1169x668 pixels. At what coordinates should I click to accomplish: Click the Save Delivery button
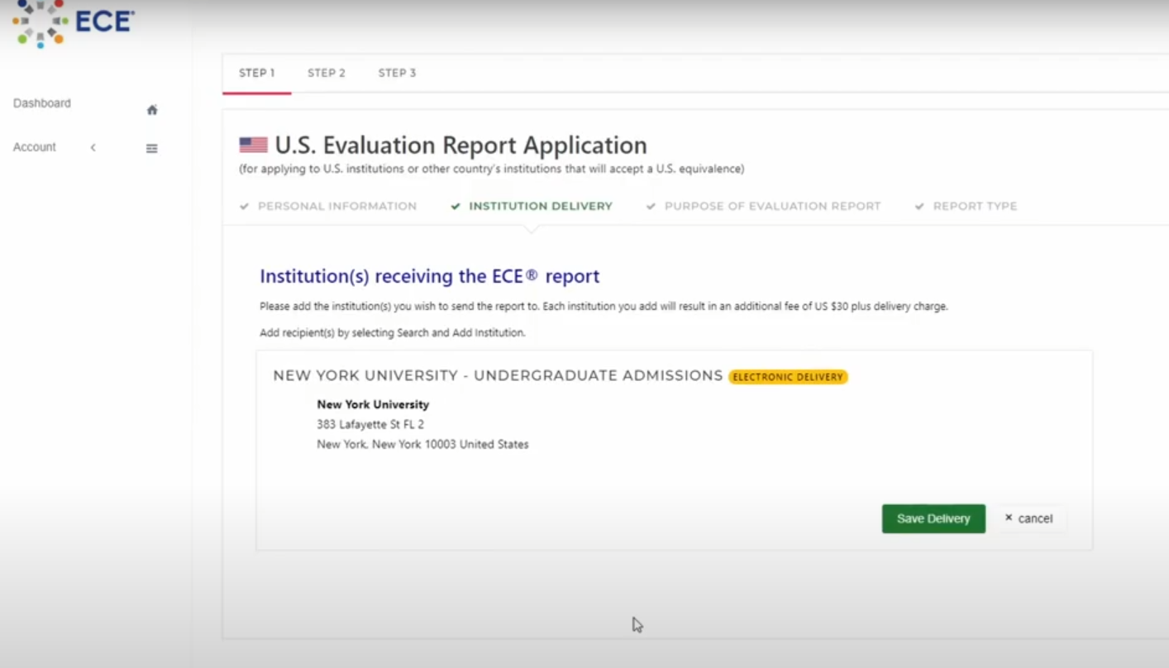933,518
